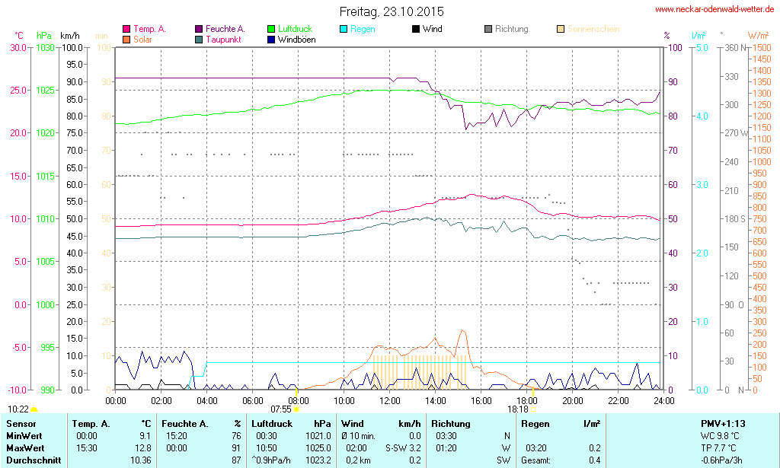
Task: Click the Gesamt rain total label
Action: [534, 460]
